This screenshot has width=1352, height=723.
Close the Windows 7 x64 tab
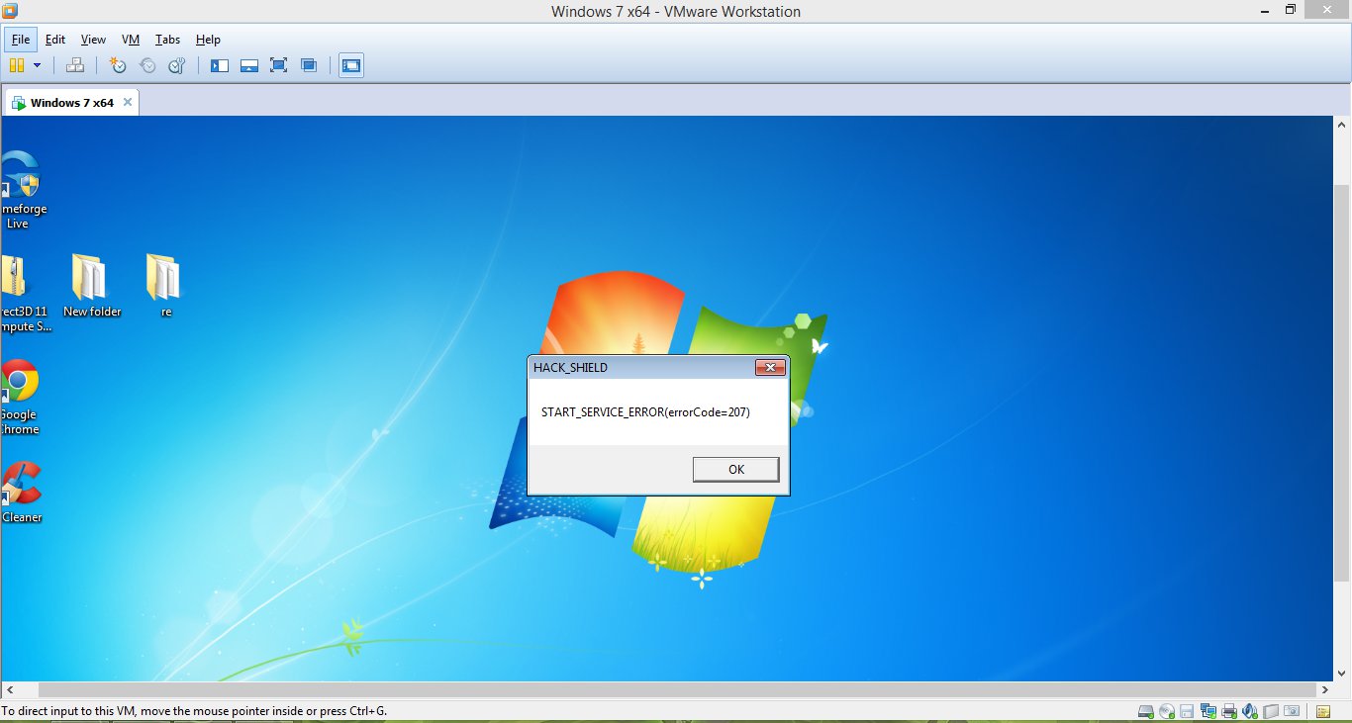pyautogui.click(x=127, y=103)
